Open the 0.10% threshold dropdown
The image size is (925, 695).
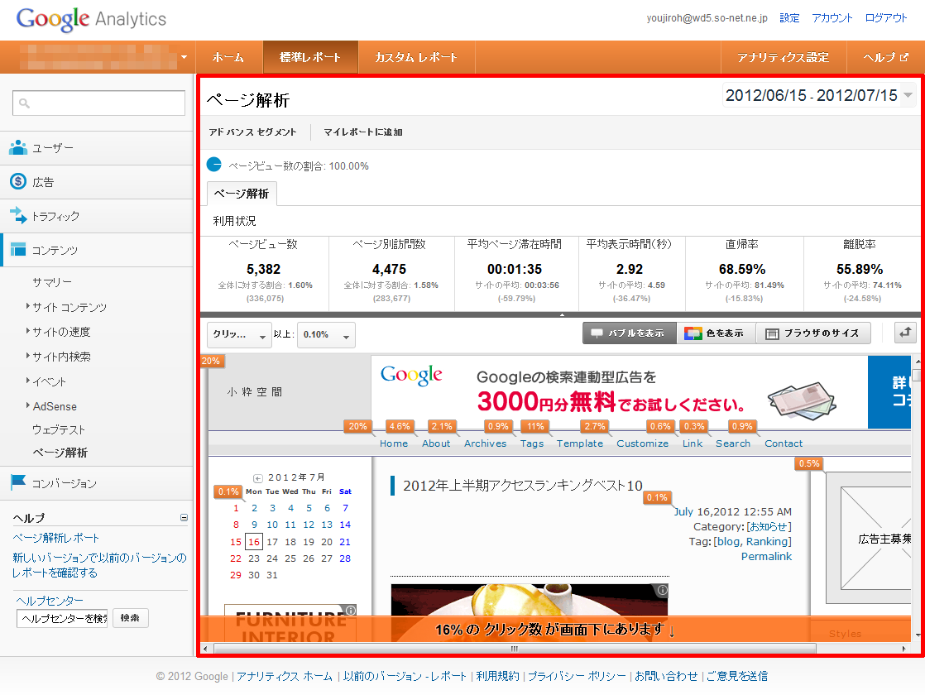pos(326,334)
